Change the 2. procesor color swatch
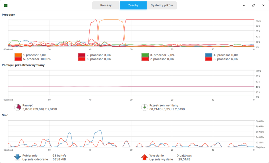This screenshot has height=163, width=269. [x=82, y=55]
